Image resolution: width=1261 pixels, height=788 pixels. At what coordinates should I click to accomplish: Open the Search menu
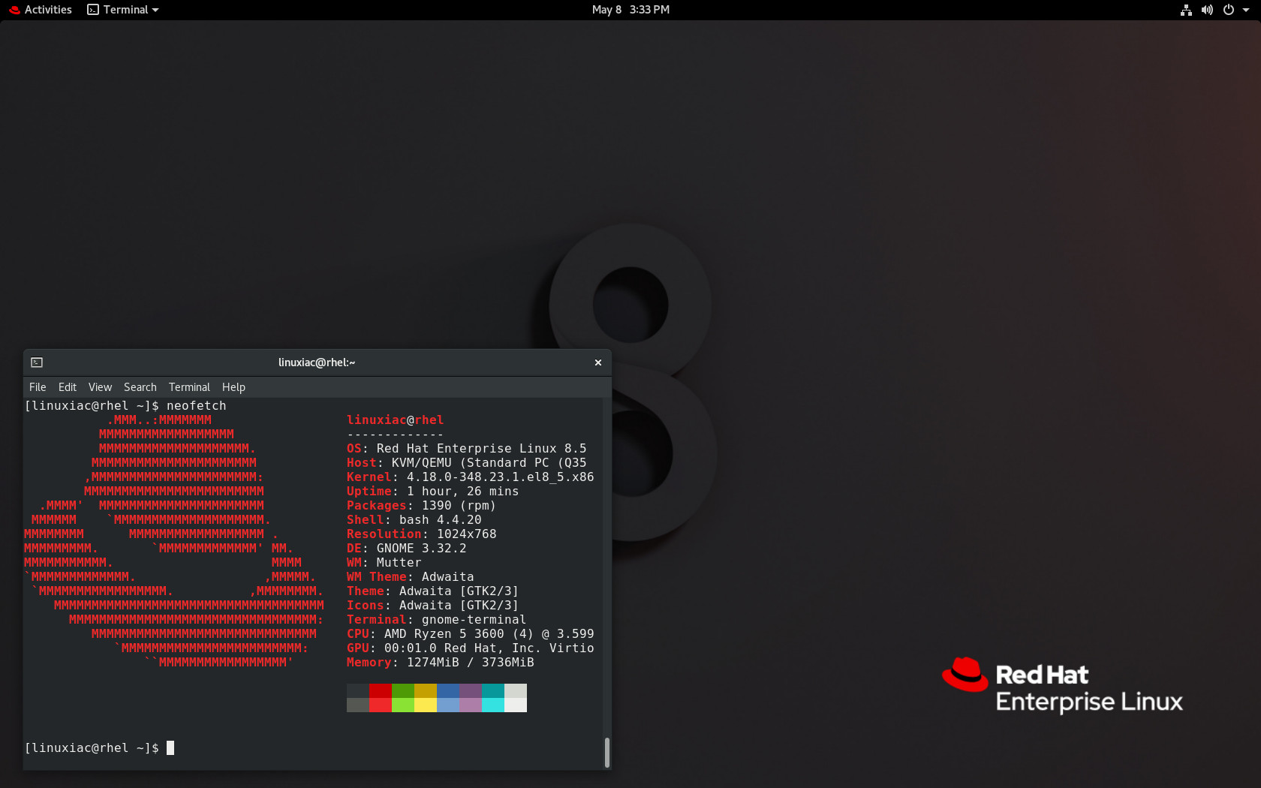pos(140,387)
